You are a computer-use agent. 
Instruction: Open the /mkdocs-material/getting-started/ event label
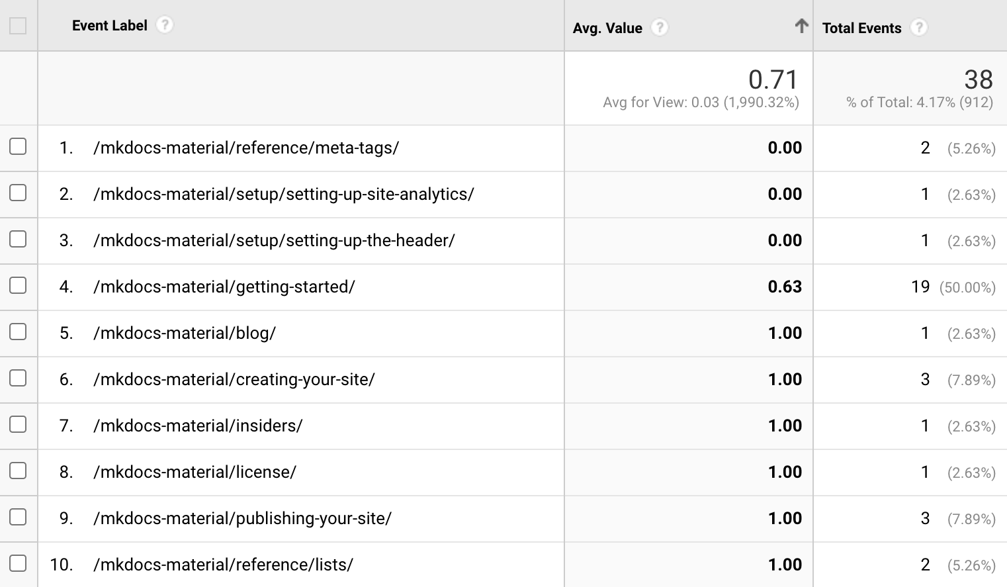224,287
